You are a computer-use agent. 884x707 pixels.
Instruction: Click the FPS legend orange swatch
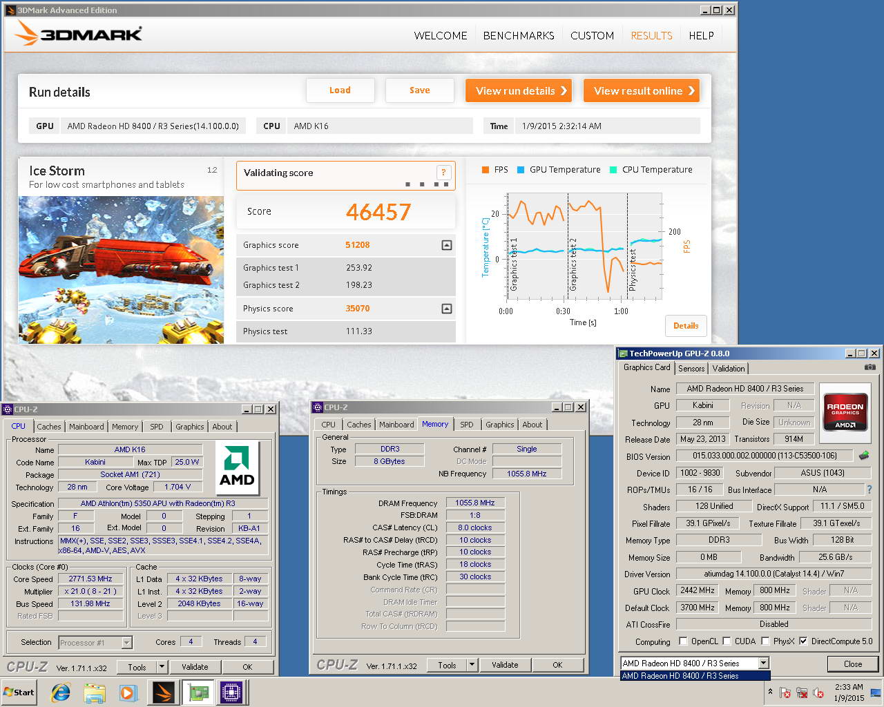(486, 170)
